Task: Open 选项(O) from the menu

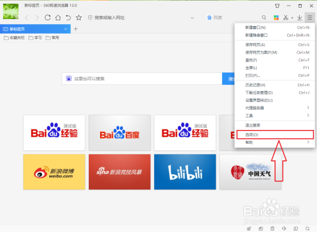Action: point(275,135)
